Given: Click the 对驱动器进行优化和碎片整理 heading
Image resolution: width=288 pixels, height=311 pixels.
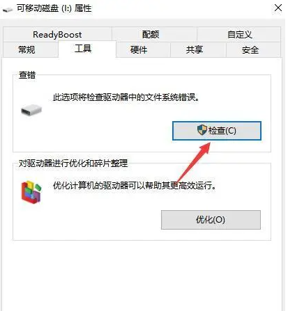Looking at the screenshot, I should [73, 163].
